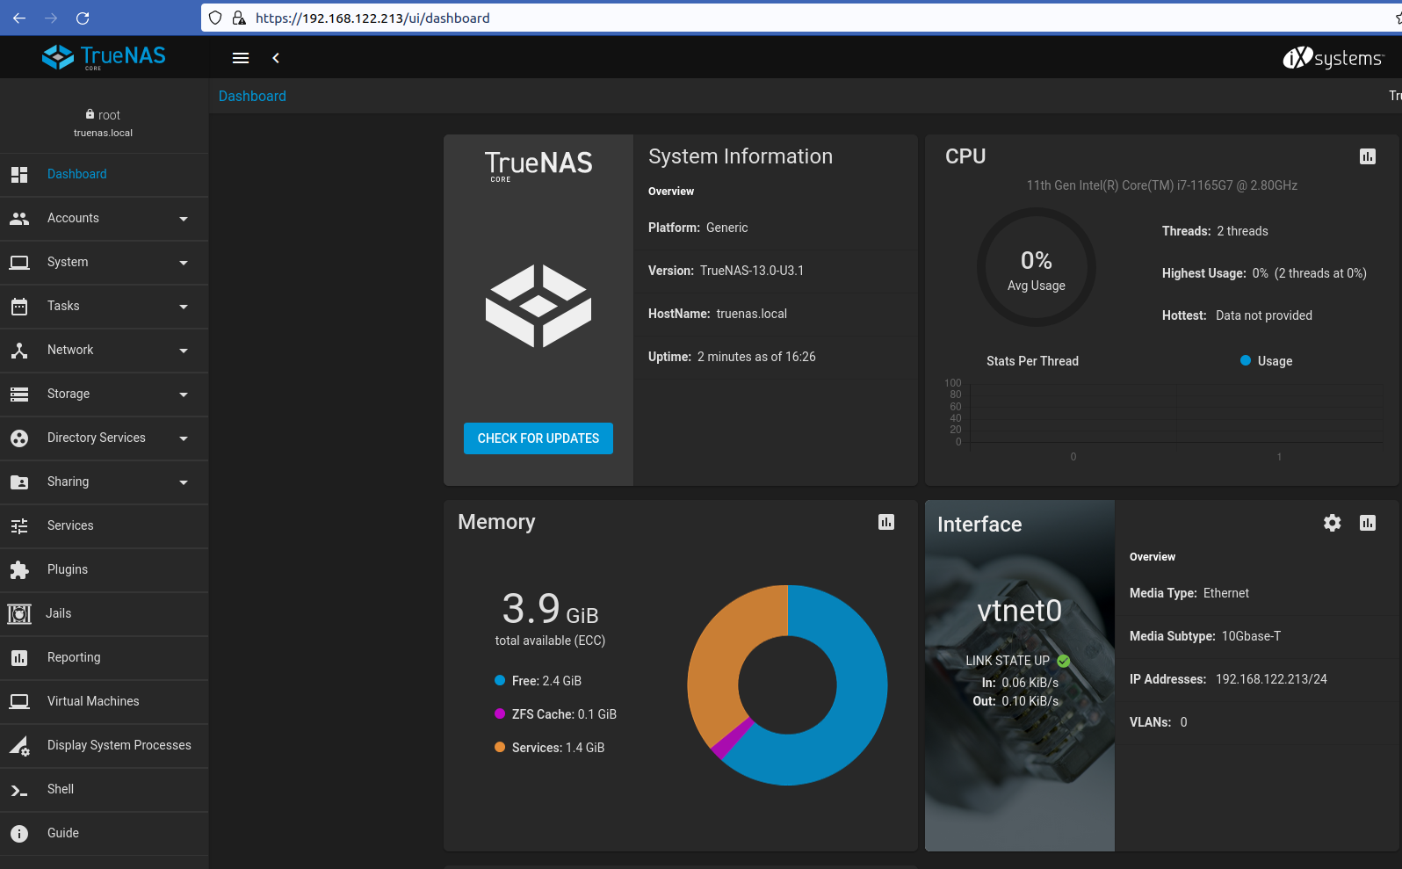1402x869 pixels.
Task: Open the Interface reports chart icon
Action: click(x=1367, y=523)
